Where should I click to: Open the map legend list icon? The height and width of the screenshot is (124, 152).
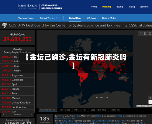[x=145, y=33]
